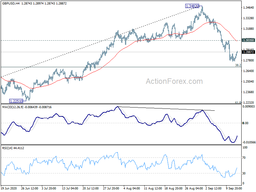Click the 1.26400 price axis value
256x192 pixels.
(249, 71)
